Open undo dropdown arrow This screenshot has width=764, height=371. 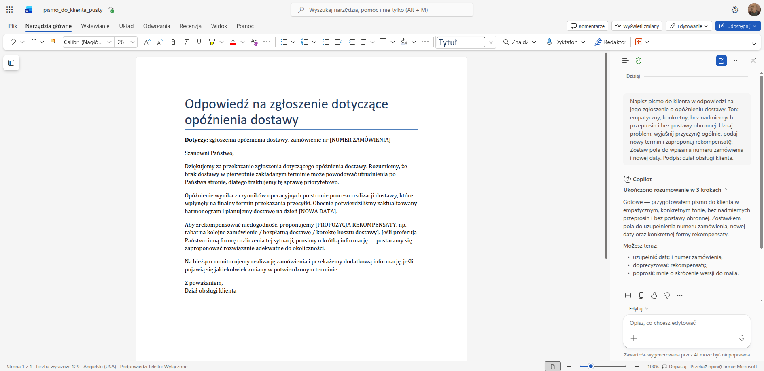click(22, 42)
